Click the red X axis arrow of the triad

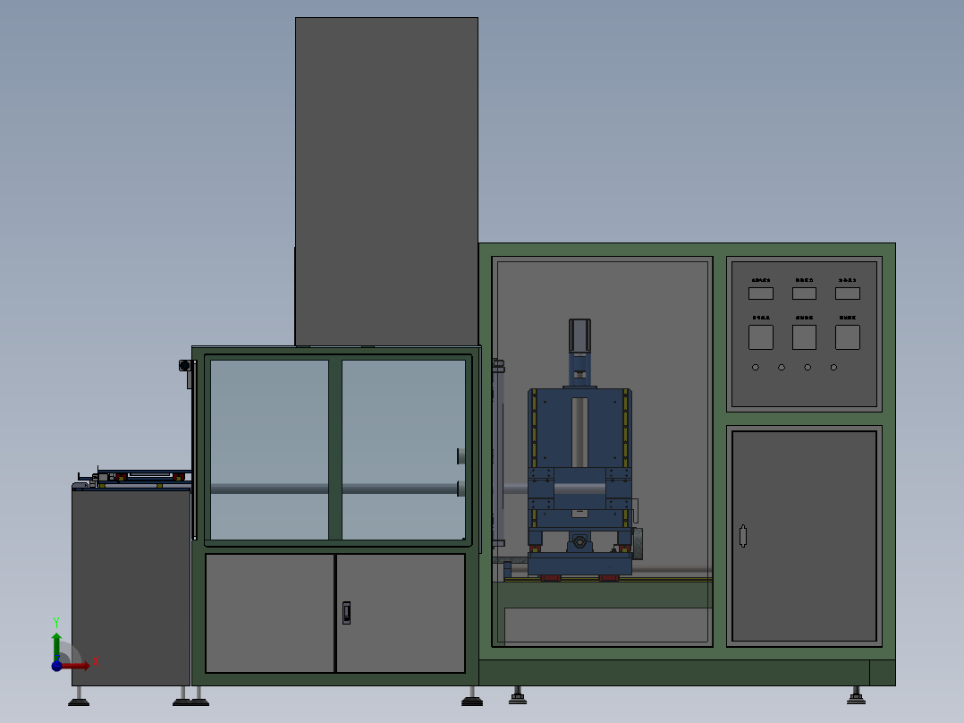pyautogui.click(x=76, y=665)
